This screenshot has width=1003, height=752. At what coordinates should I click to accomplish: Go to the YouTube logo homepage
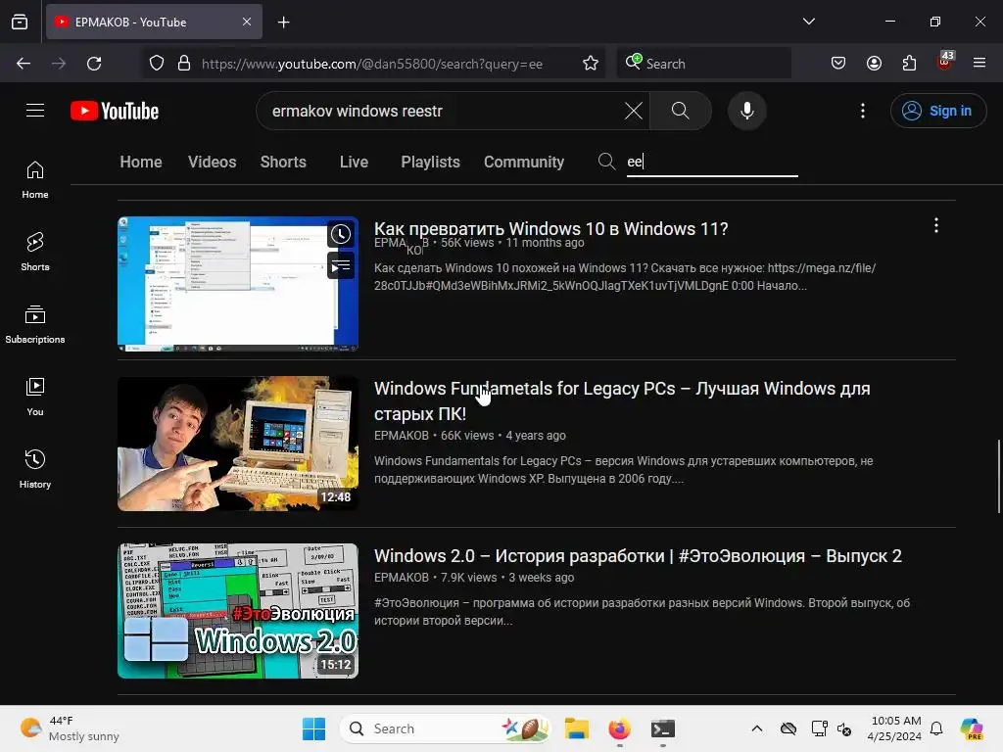pos(115,111)
